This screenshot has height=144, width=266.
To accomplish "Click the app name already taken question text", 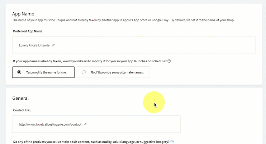I will click(90, 61).
